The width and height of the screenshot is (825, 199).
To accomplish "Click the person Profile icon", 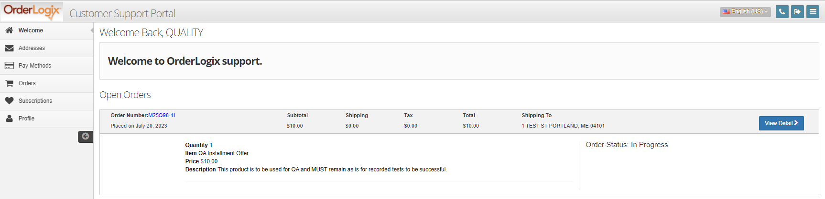I will 9,119.
